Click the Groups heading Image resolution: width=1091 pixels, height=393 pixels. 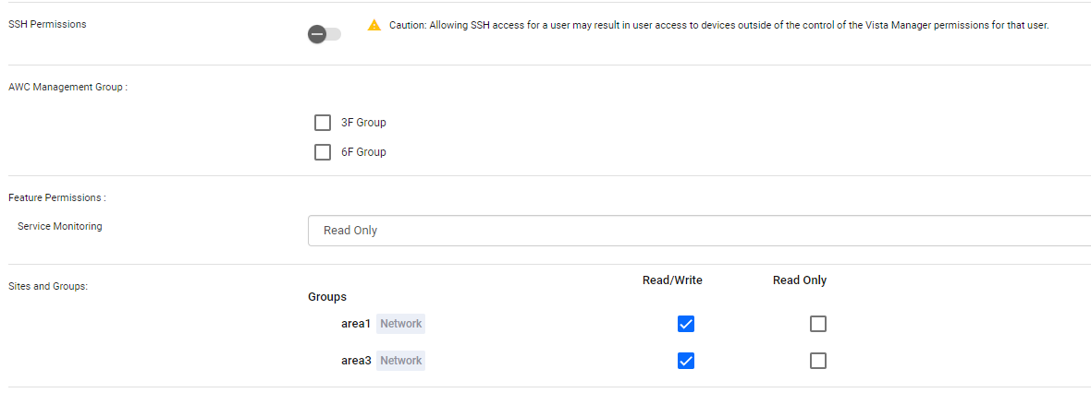[x=327, y=297]
